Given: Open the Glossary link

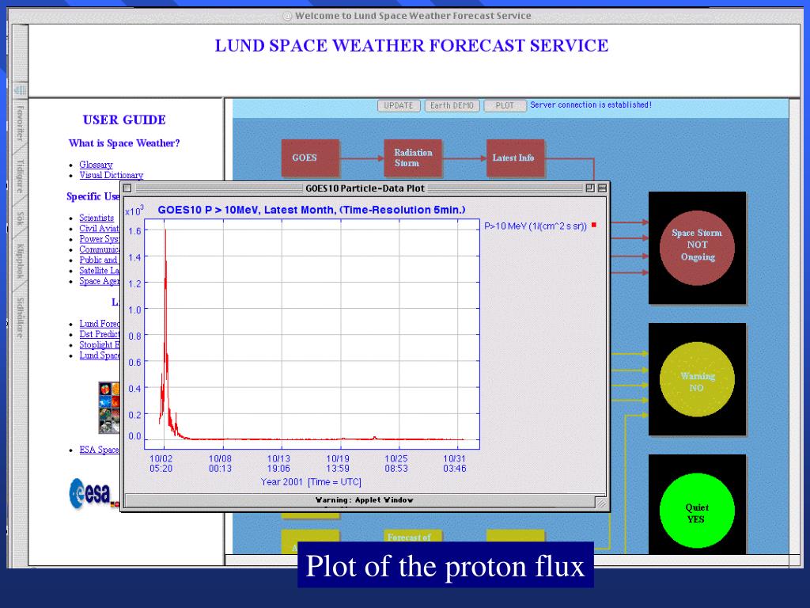Looking at the screenshot, I should [96, 165].
